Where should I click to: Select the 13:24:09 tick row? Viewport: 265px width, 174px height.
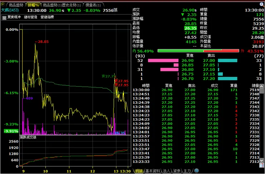pos(196,124)
